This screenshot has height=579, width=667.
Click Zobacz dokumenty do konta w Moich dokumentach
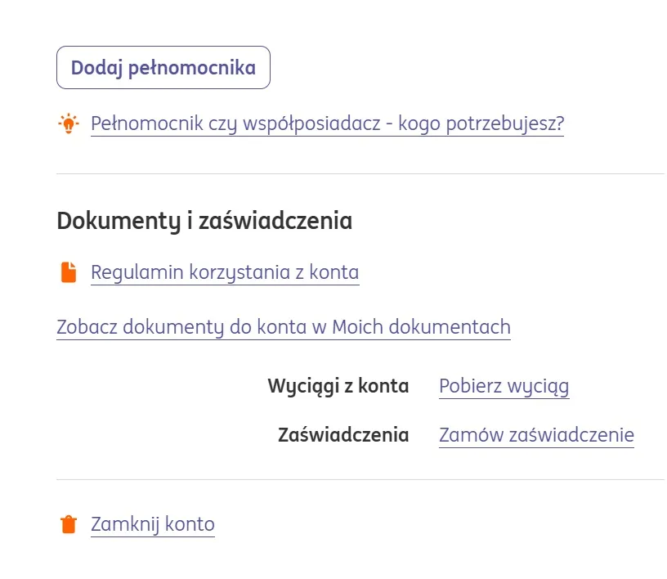283,326
